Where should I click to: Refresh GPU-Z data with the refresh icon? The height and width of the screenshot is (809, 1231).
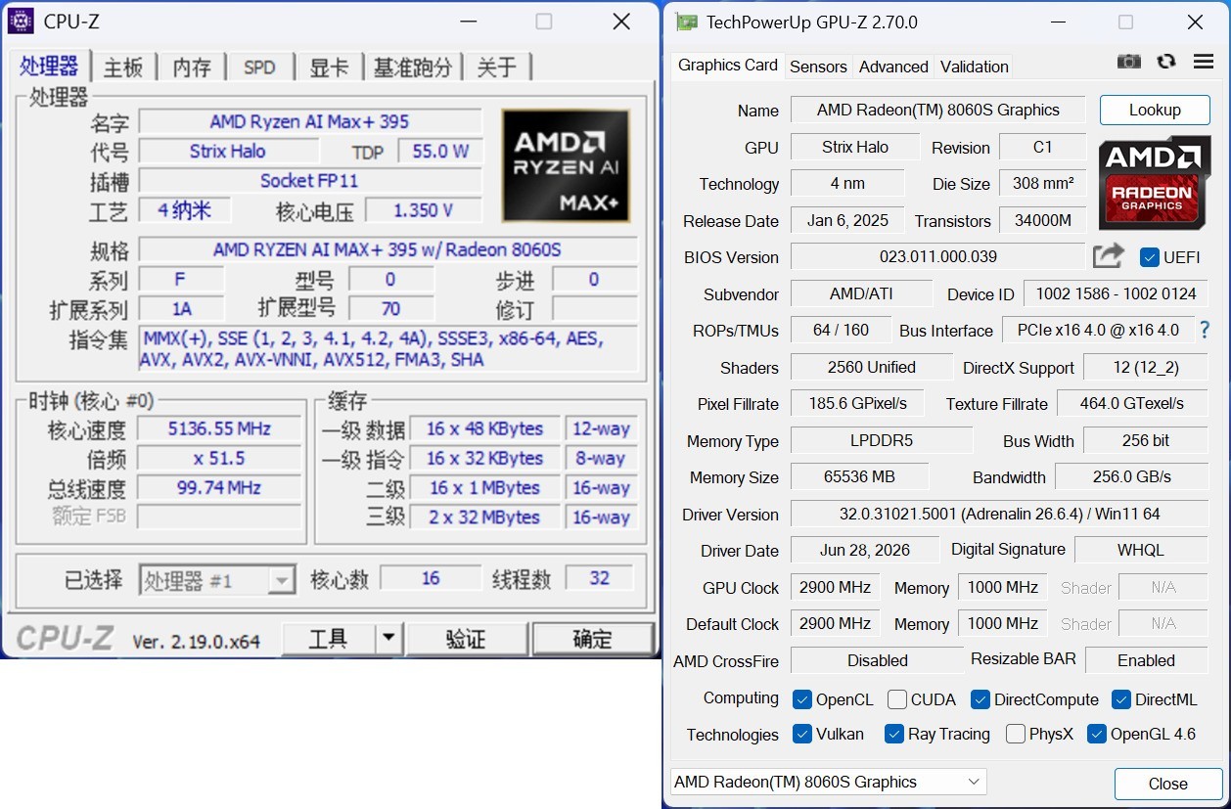1165,62
